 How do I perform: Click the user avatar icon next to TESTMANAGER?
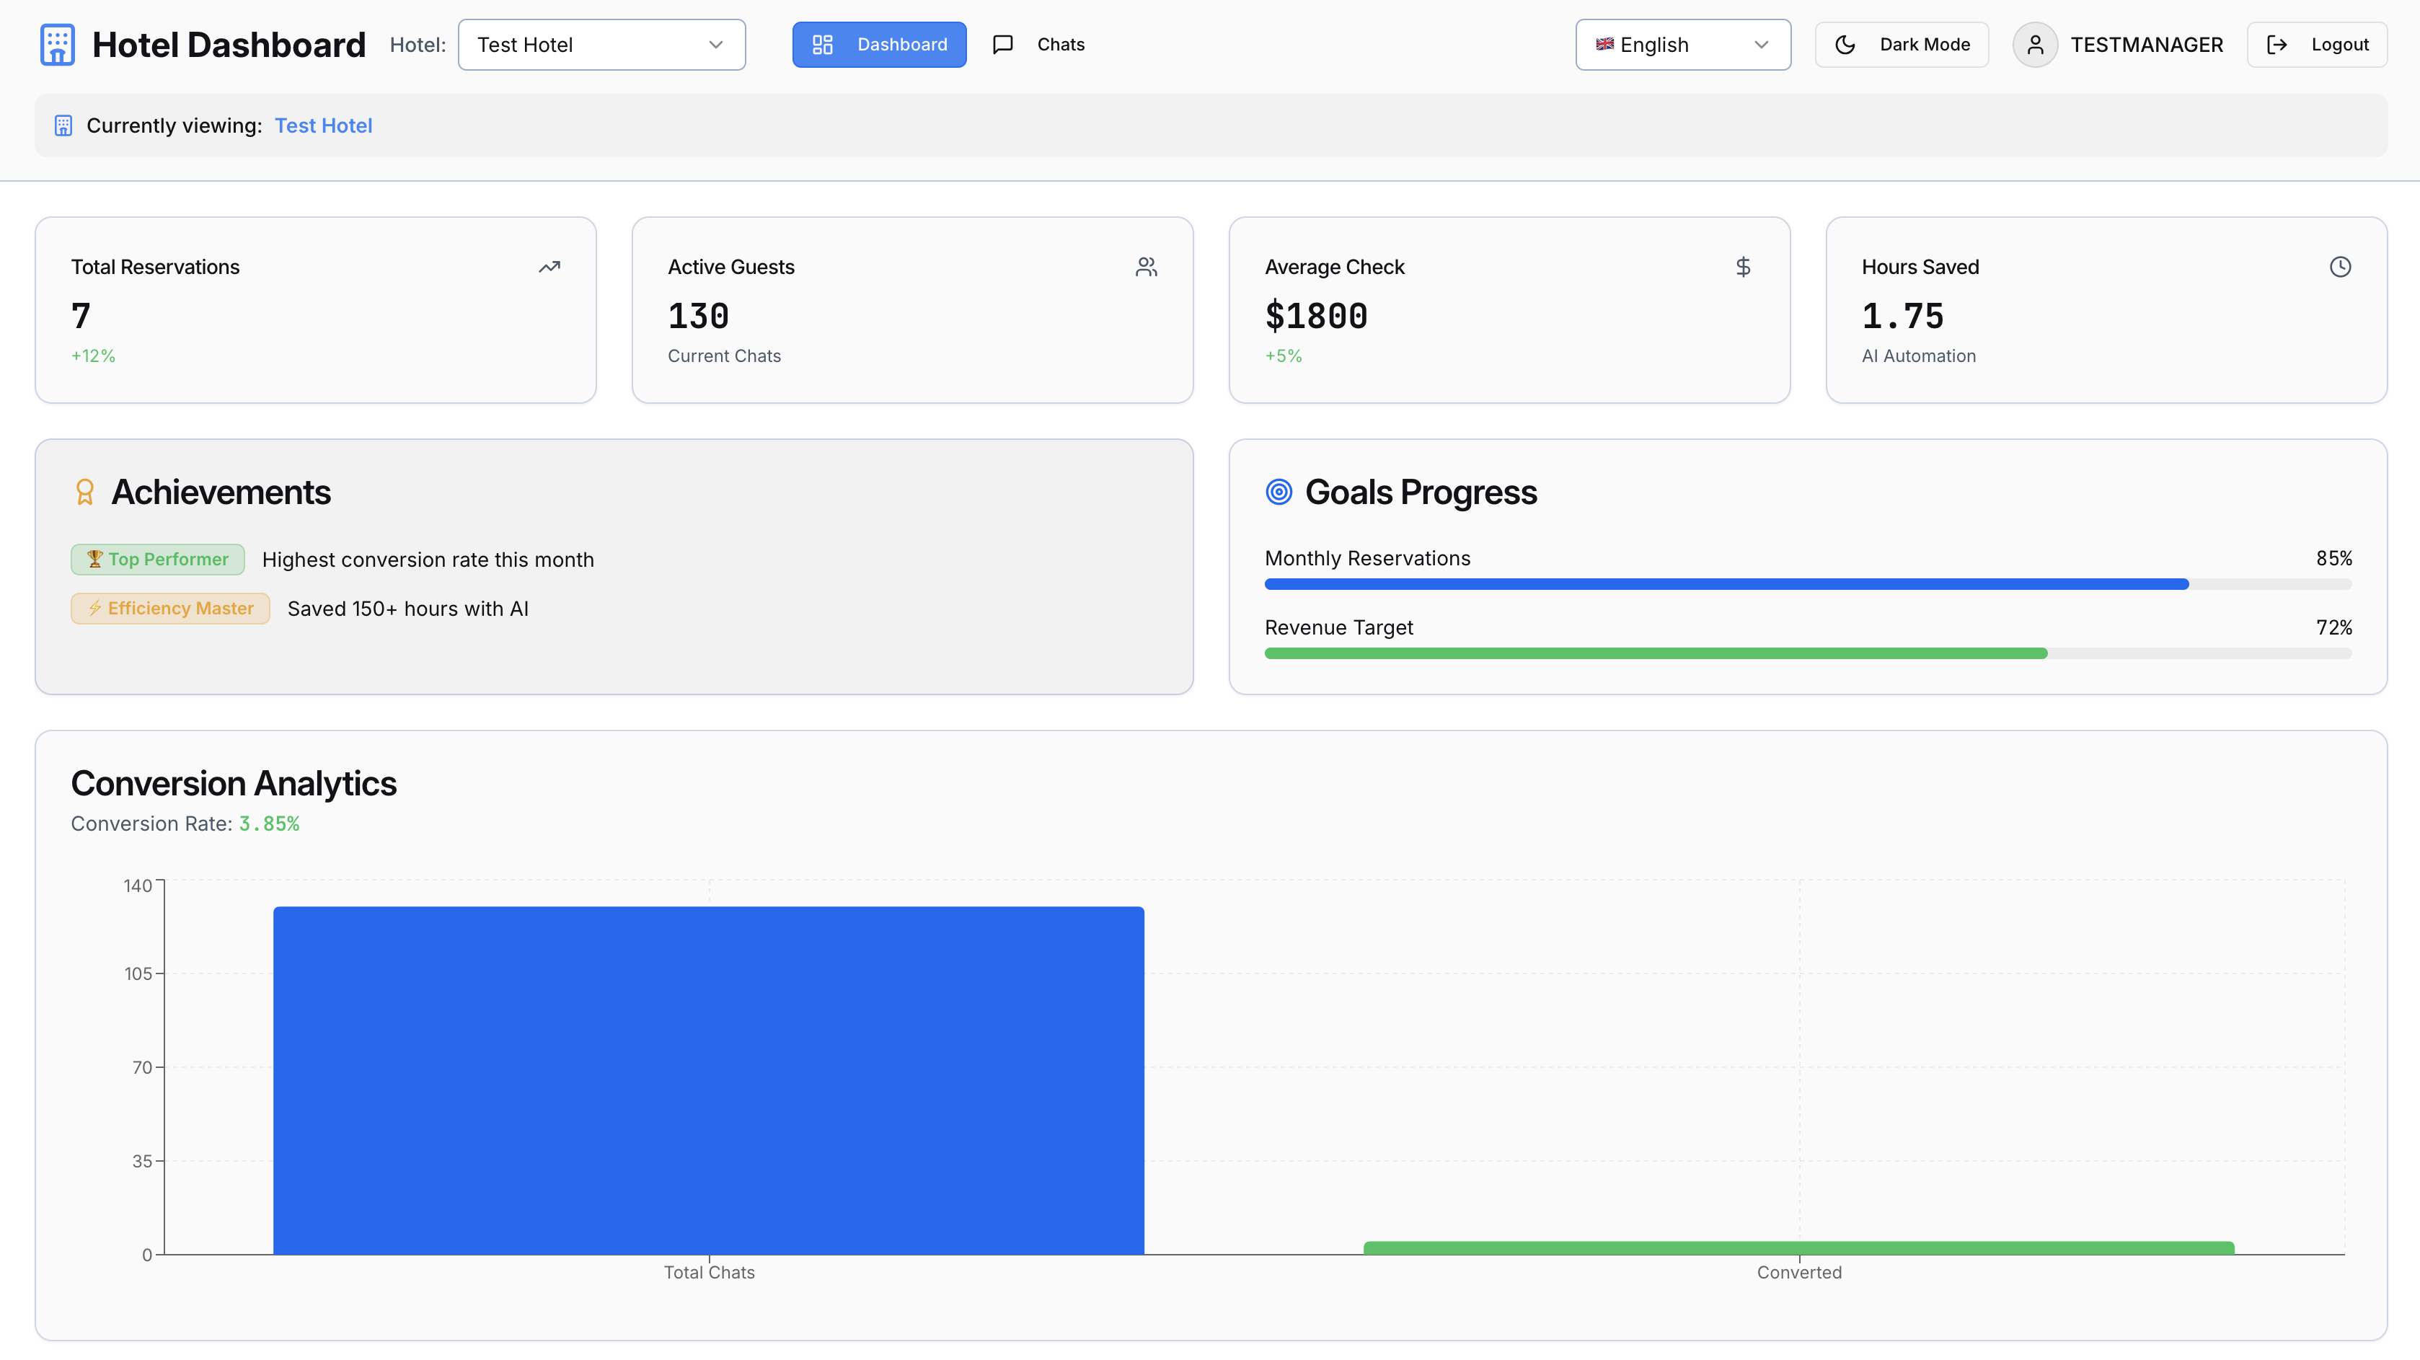click(2035, 44)
